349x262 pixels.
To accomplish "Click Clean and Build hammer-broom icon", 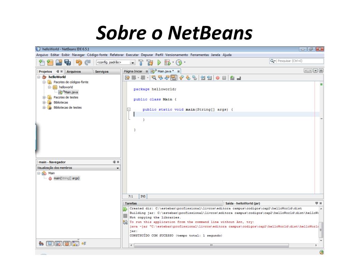I will click(150, 62).
